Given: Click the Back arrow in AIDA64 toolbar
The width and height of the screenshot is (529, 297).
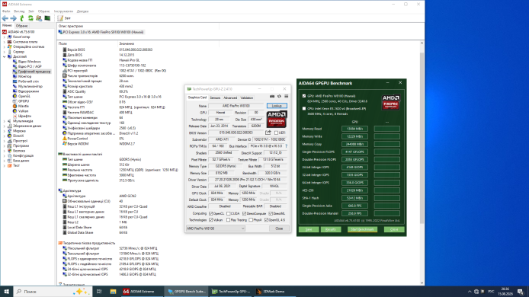Looking at the screenshot, I should pos(5,18).
